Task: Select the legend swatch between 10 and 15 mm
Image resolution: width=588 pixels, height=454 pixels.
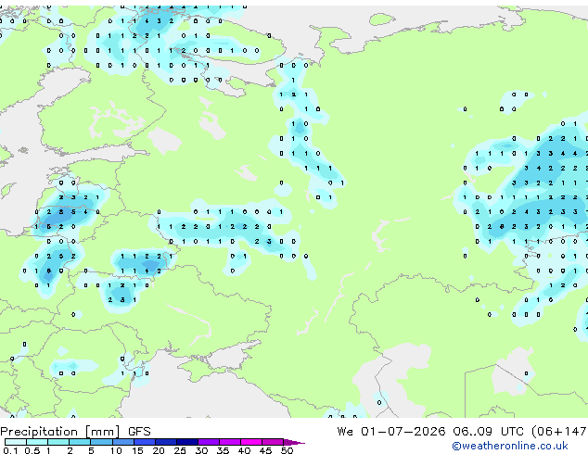Action: (x=123, y=442)
